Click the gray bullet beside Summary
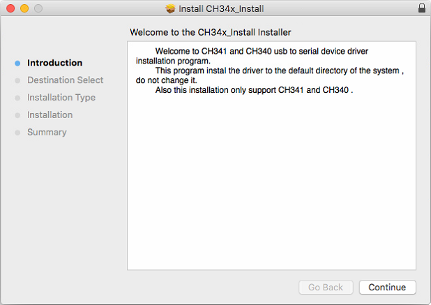 pyautogui.click(x=17, y=133)
